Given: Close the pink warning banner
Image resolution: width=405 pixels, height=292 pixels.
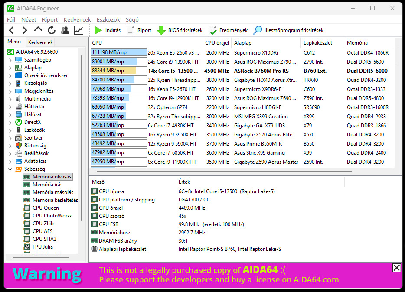Looking at the screenshot, I should point(396,268).
